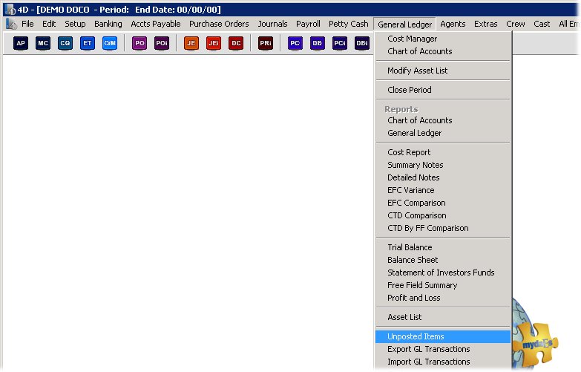Select Cost Manager from the menu

coord(443,39)
